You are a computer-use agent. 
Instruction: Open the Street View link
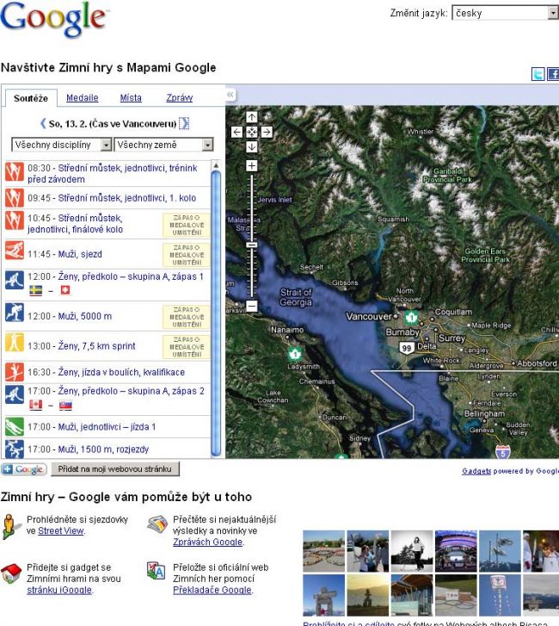click(x=60, y=530)
